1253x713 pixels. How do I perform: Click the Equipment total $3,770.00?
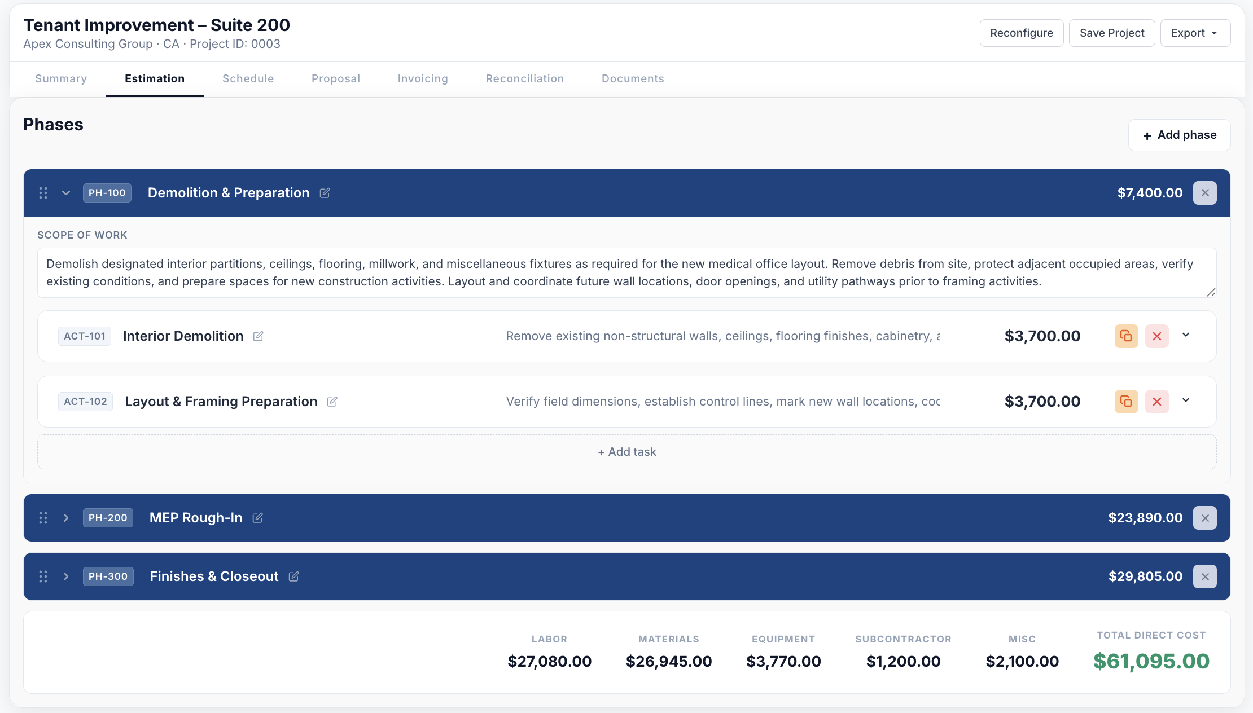pos(783,661)
